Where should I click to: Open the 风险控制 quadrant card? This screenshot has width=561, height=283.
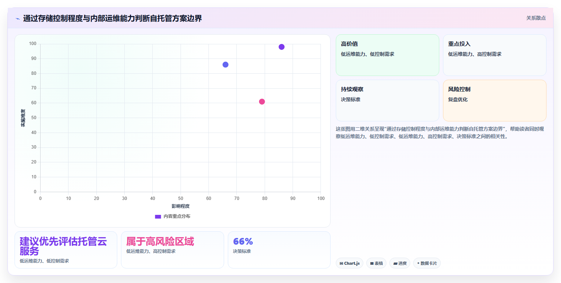(x=495, y=101)
